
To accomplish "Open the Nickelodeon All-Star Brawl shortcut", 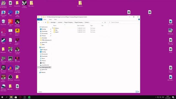I will 3,4.
